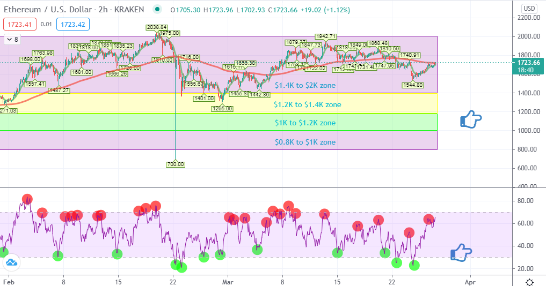This screenshot has width=546, height=286.
Task: Open chart settings gear icon
Action: pos(529,282)
